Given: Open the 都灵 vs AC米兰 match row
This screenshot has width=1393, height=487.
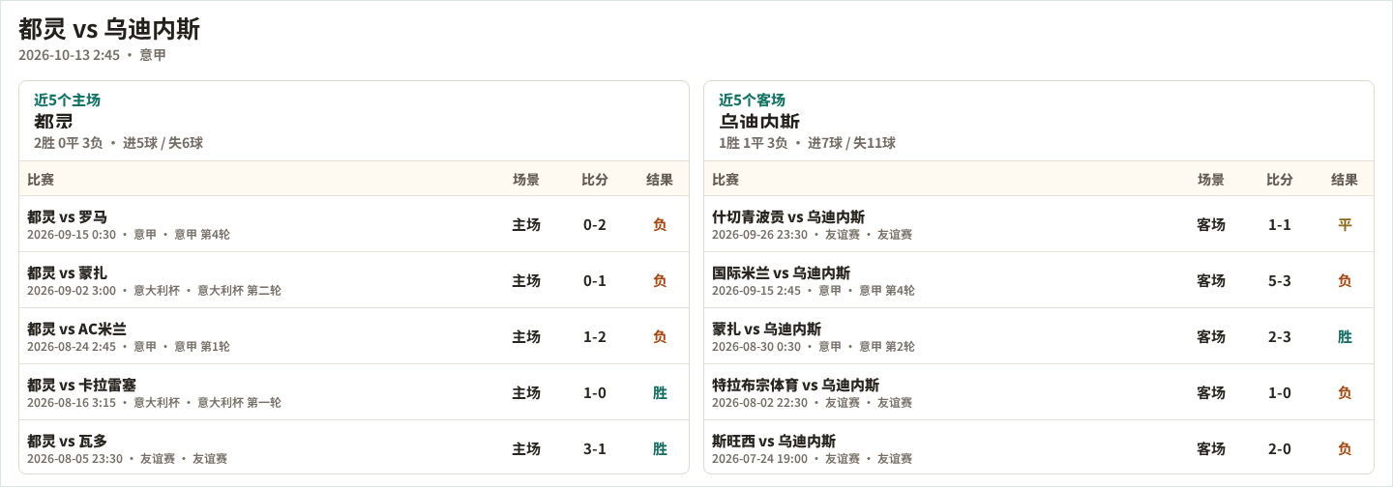Looking at the screenshot, I should (354, 336).
